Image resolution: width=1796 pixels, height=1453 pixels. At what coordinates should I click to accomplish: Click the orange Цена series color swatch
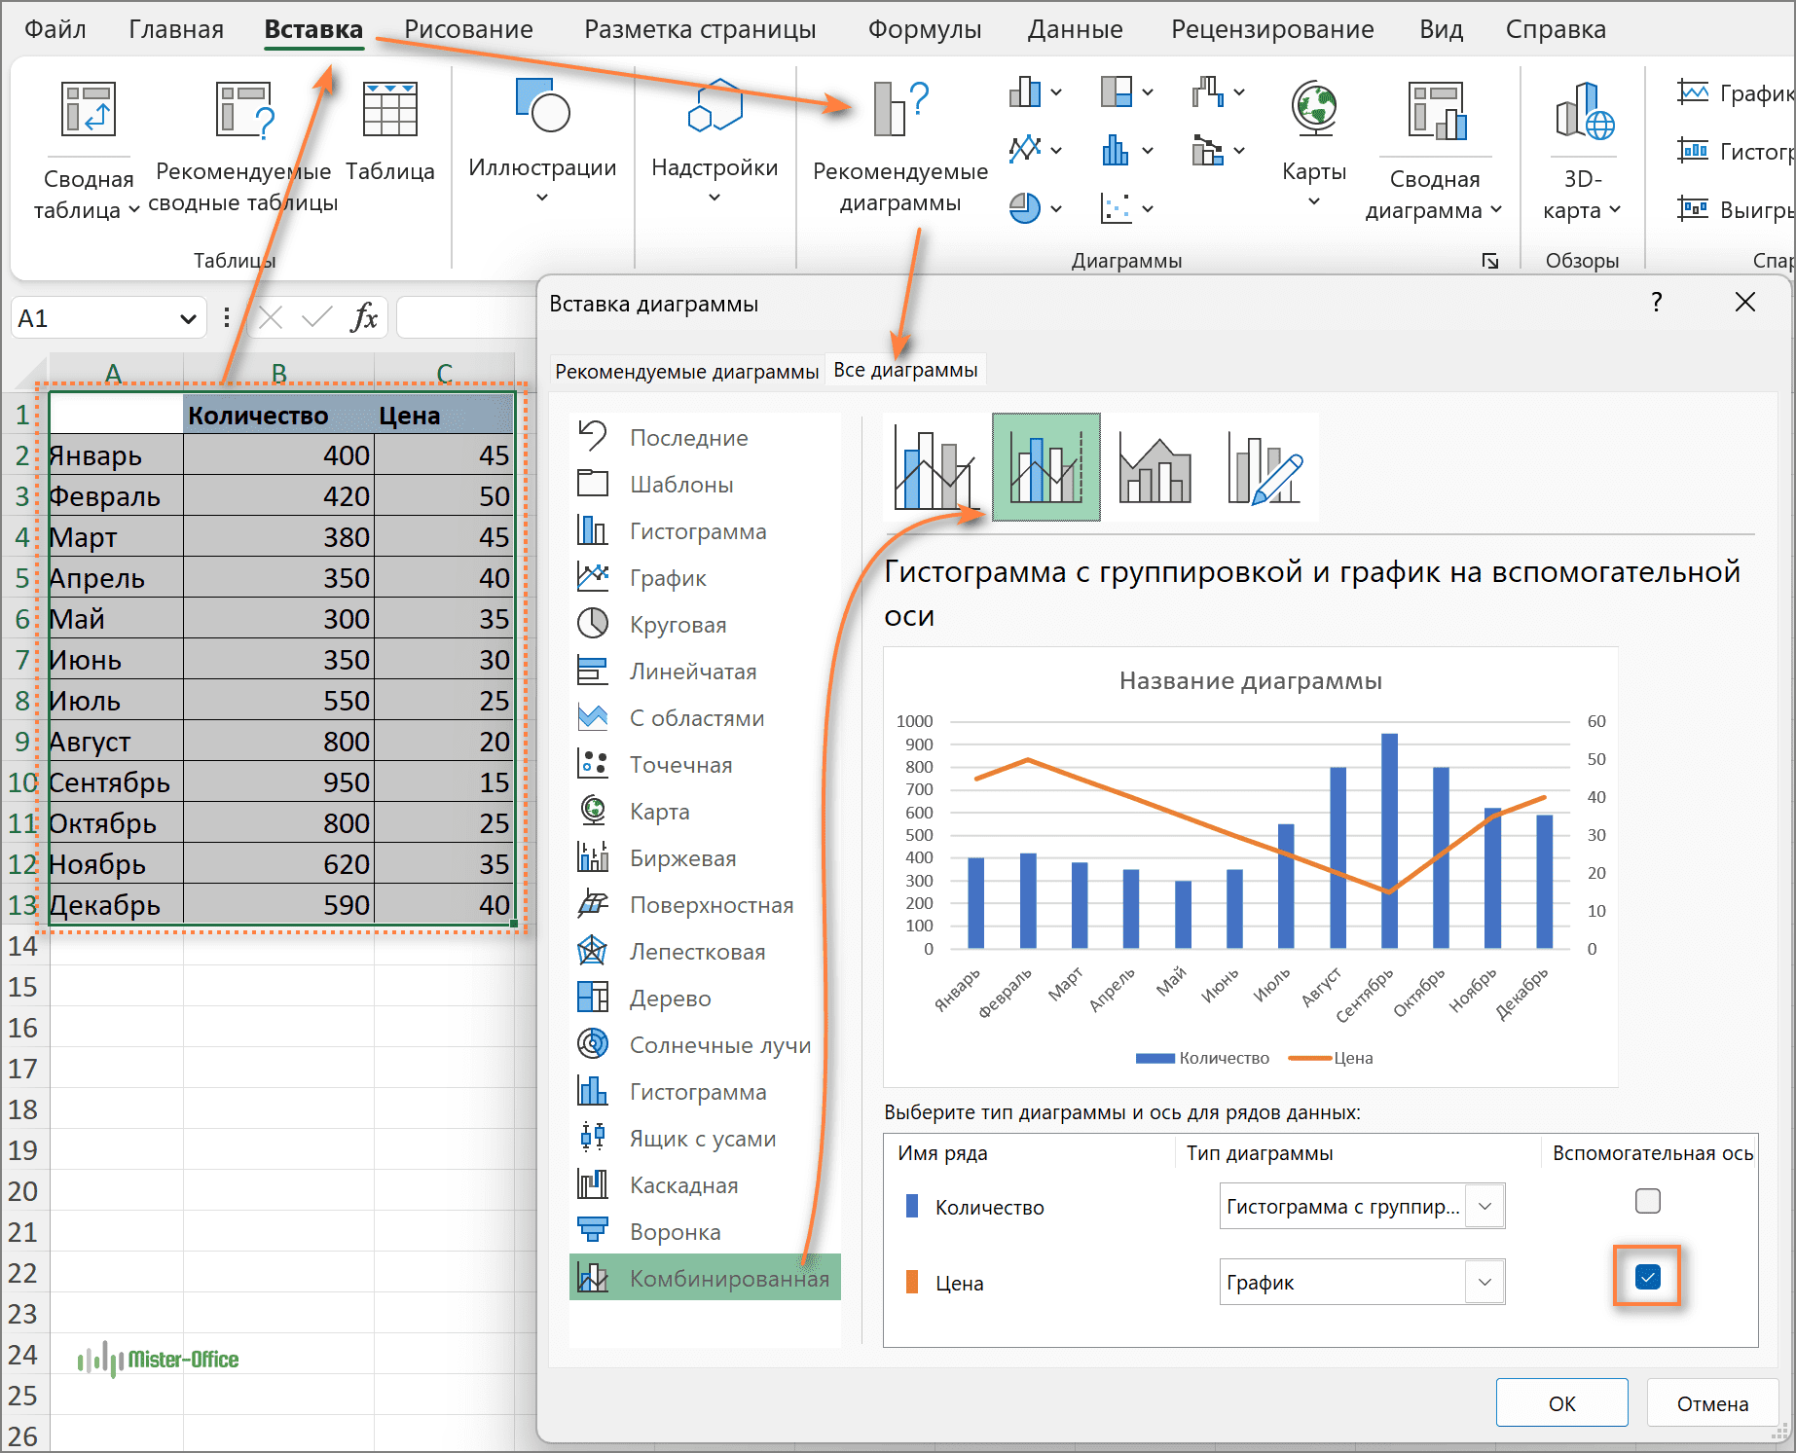[912, 1283]
